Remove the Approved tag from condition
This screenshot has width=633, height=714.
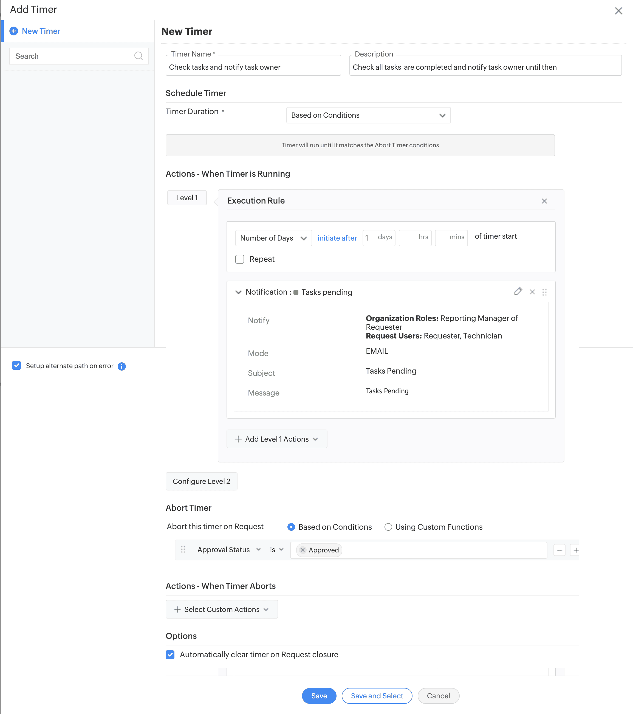pyautogui.click(x=303, y=550)
